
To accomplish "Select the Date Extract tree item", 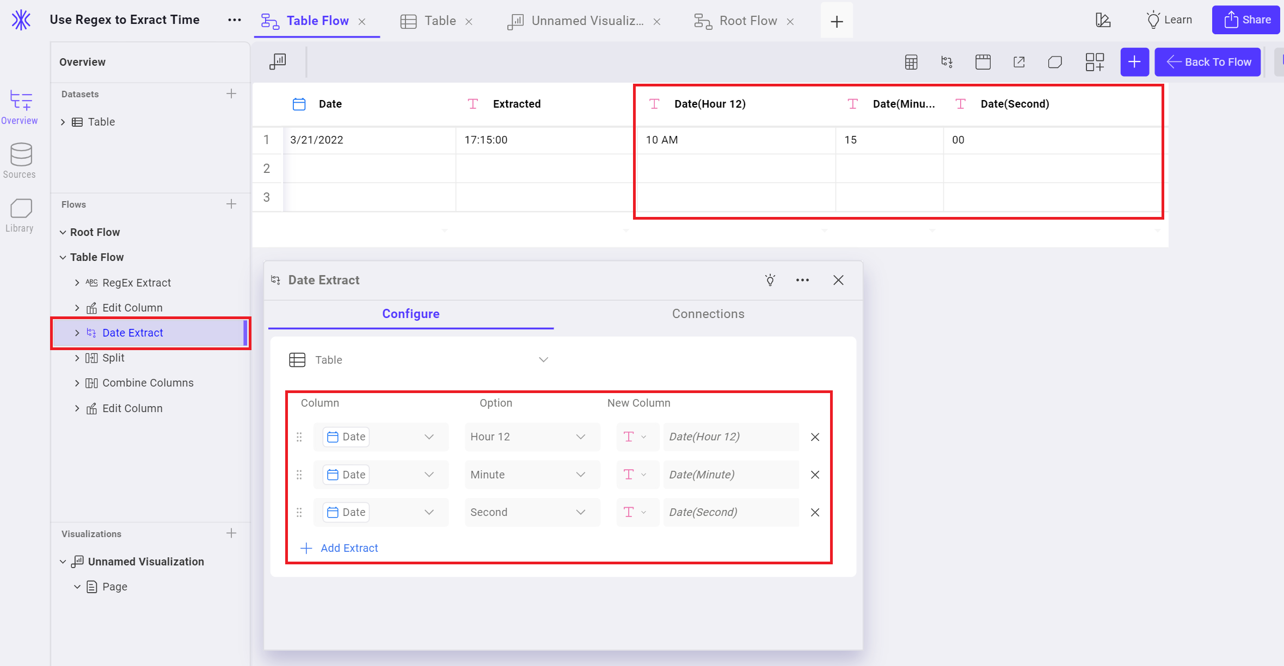I will 150,333.
